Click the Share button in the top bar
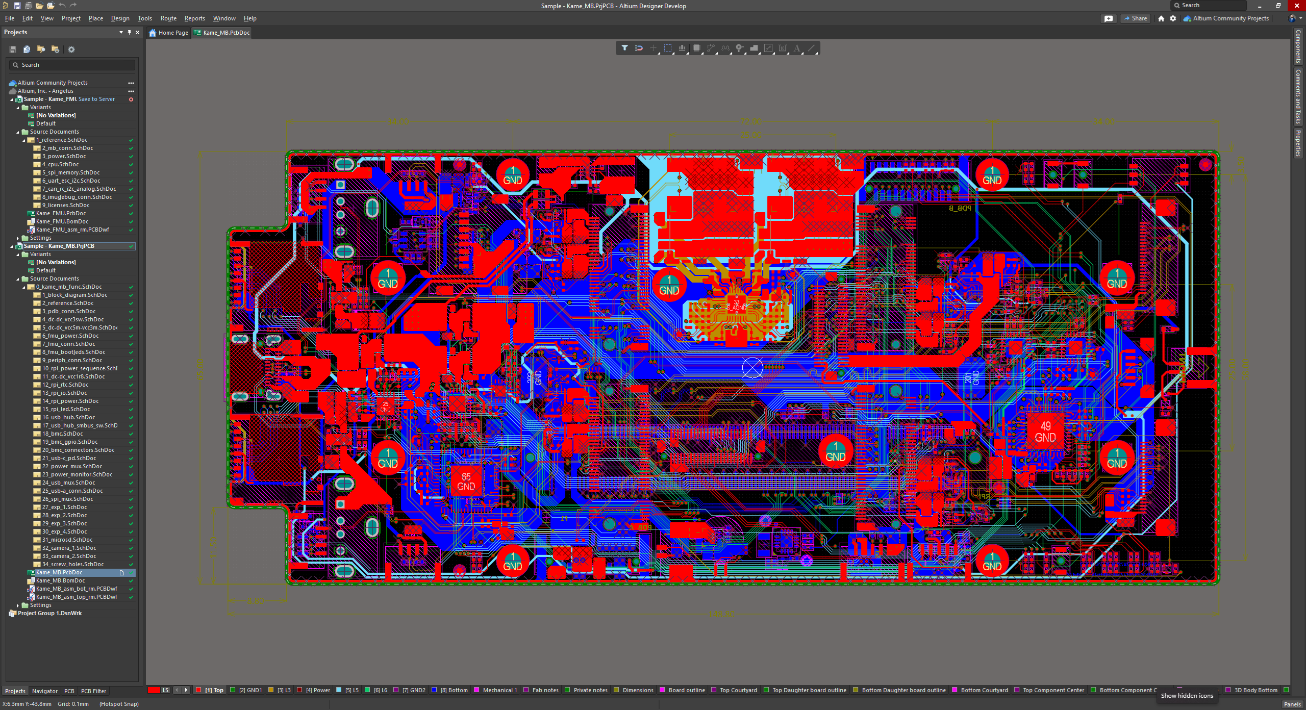The image size is (1306, 710). [1135, 18]
